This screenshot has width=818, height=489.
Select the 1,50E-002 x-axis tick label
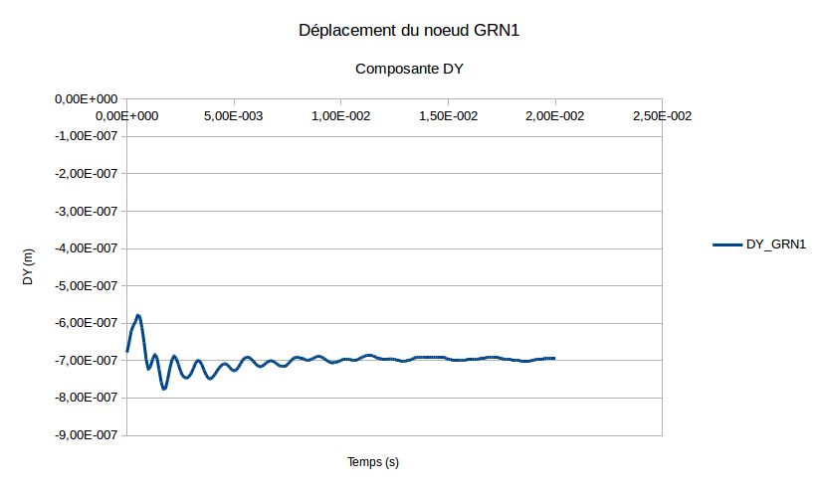point(449,116)
